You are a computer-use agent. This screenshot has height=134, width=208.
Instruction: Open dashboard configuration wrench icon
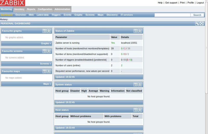click(197, 24)
